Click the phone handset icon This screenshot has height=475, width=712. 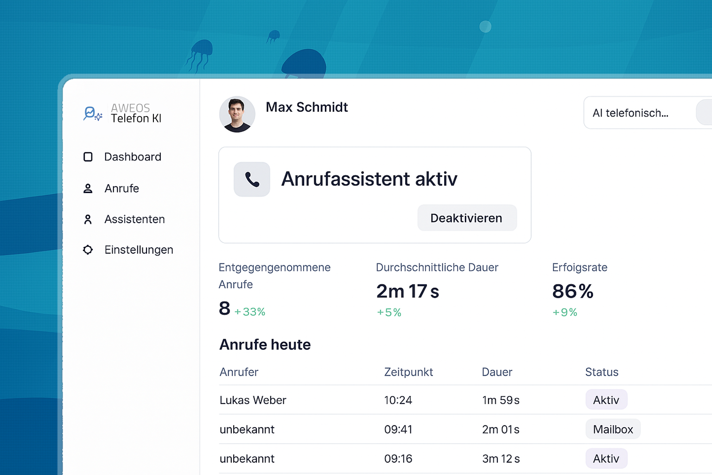(252, 180)
